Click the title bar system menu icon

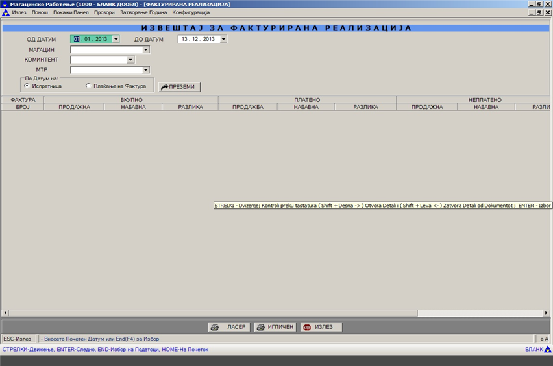pos(5,4)
